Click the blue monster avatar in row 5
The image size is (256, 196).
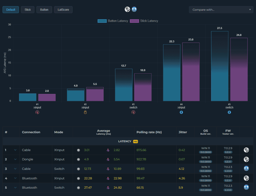tap(246, 187)
